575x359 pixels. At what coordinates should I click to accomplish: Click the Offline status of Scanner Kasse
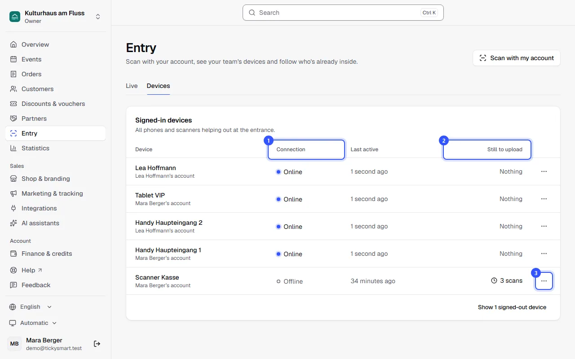(289, 281)
